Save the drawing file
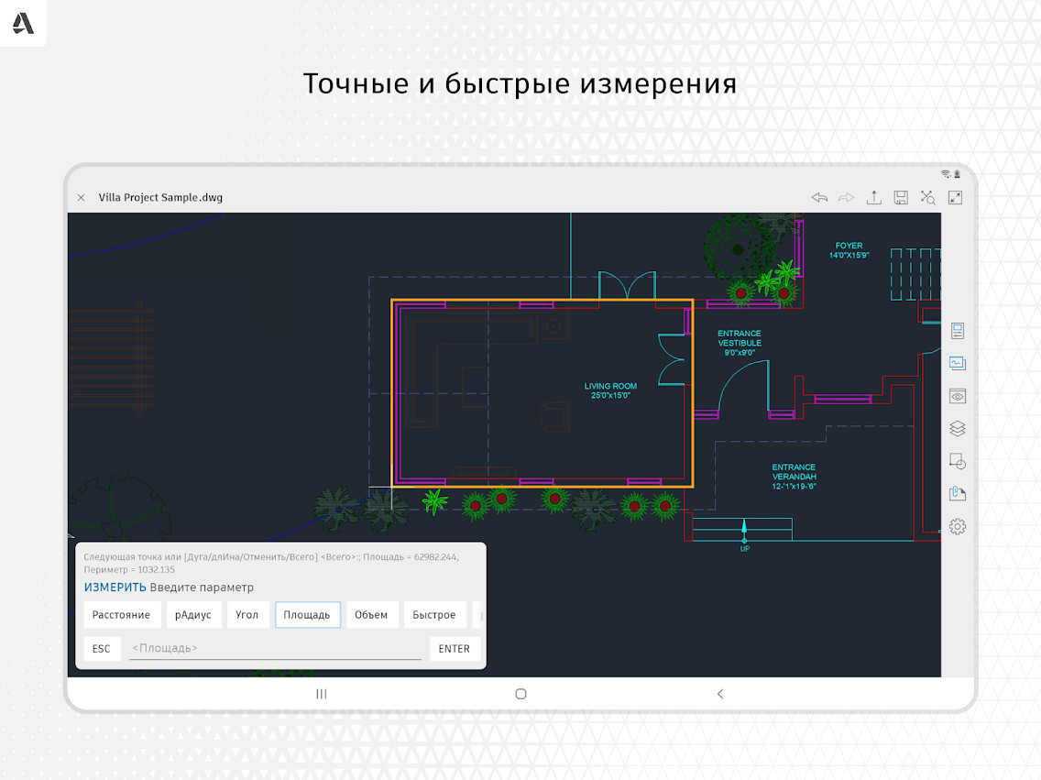 point(901,198)
